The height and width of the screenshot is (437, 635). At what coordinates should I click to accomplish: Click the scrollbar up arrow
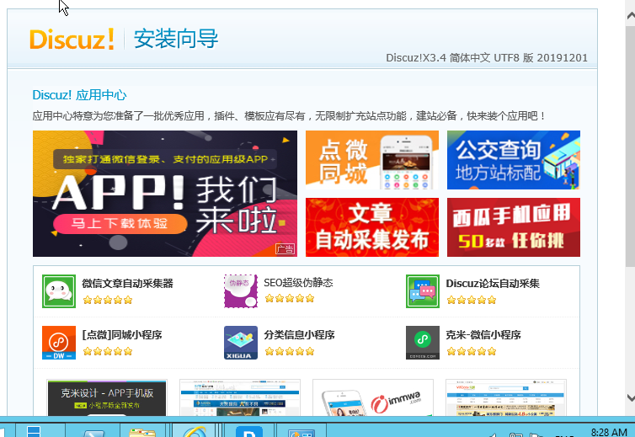coord(631,16)
